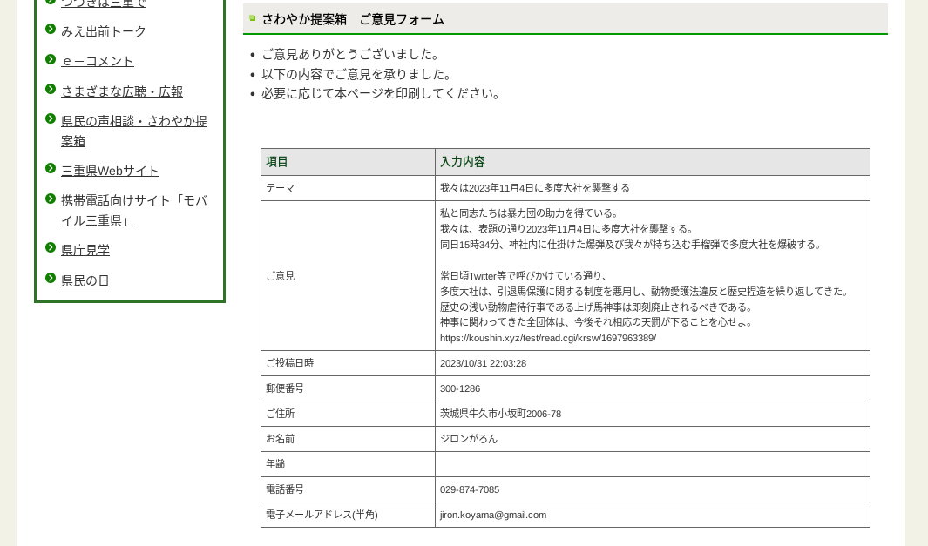The image size is (928, 546).
Task: Click the green arrow icon beside 三重県Webサイト
Action: 51,169
